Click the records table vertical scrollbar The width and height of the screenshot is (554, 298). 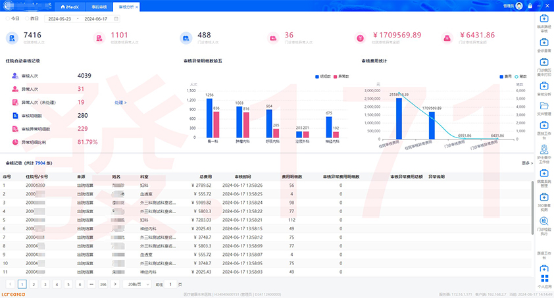pos(532,208)
